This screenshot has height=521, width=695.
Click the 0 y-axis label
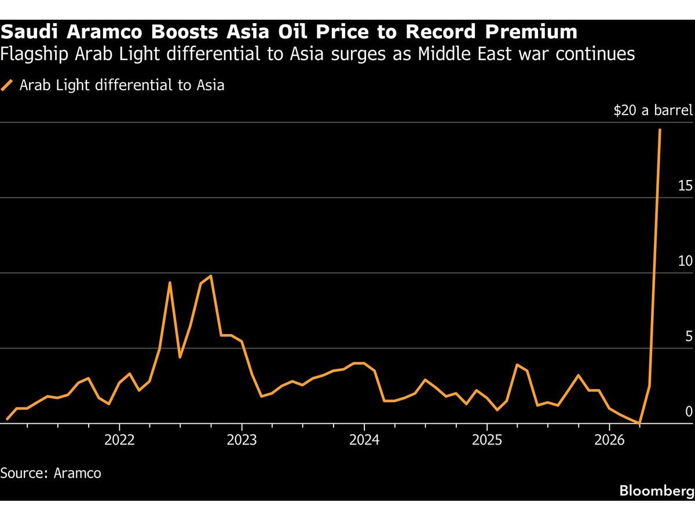point(689,412)
